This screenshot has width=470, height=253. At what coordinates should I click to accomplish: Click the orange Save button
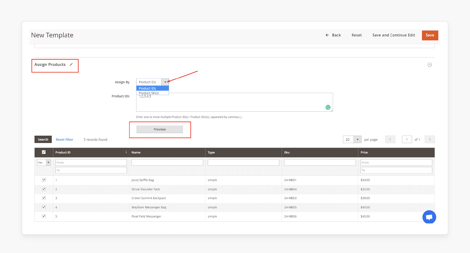click(x=430, y=35)
